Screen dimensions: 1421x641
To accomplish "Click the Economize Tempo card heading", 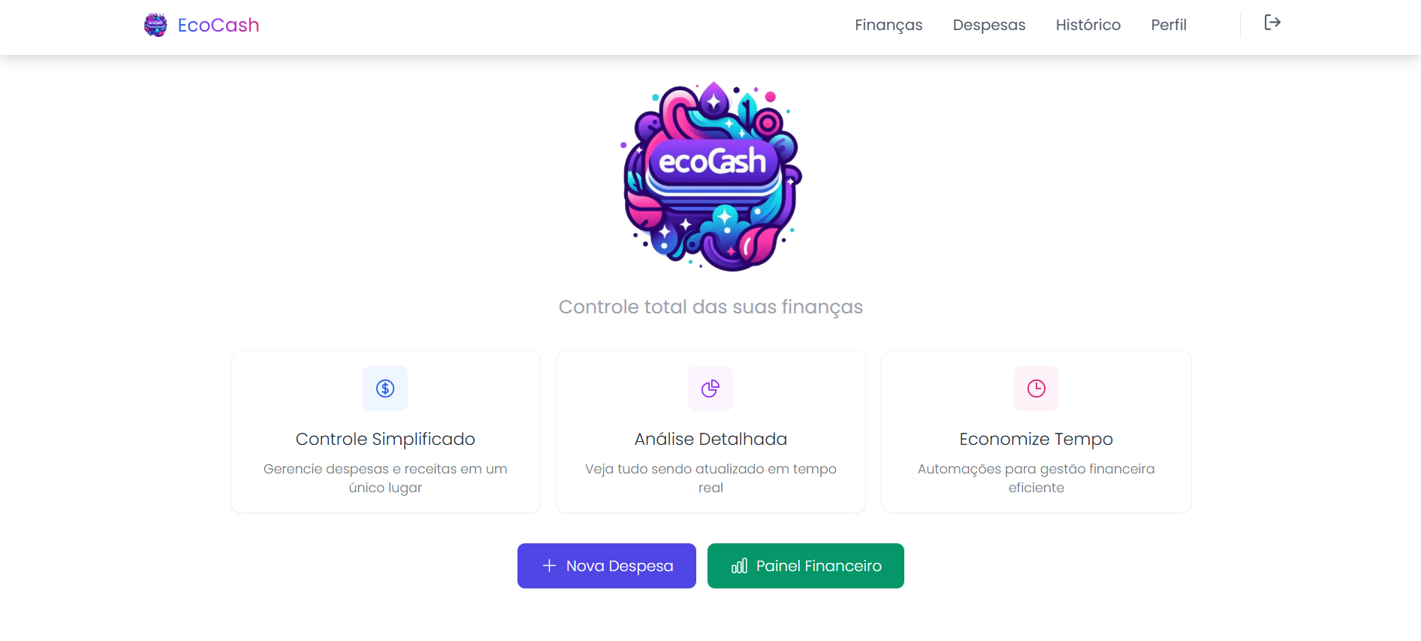I will (1036, 439).
